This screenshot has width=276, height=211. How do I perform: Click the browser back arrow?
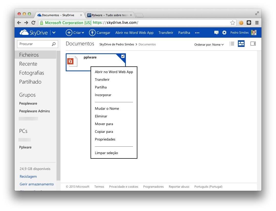click(x=19, y=23)
